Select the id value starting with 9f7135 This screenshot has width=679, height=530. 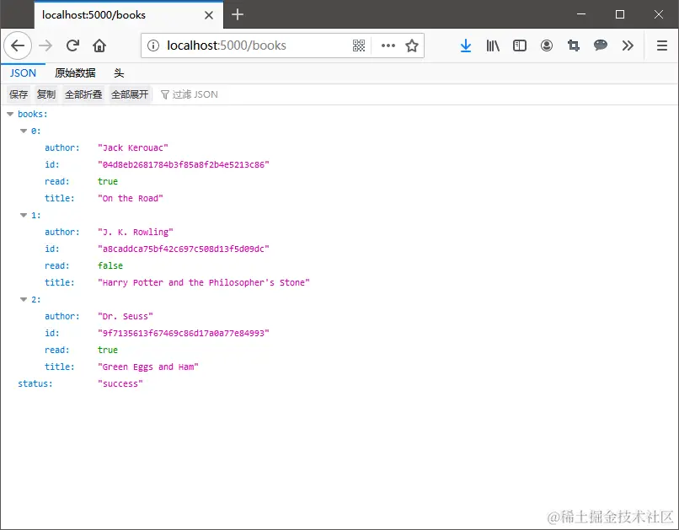coord(183,334)
